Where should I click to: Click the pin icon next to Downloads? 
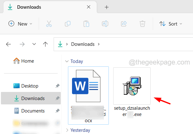pyautogui.click(x=57, y=98)
